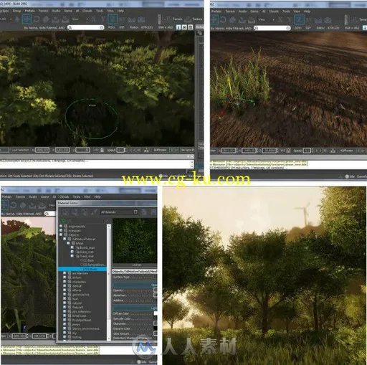
Task: Select the sky folder in material tree
Action: pyautogui.click(x=75, y=333)
